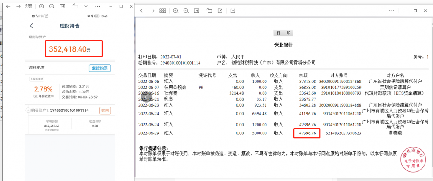Collapse the 购买账户1 section chevron

[28, 110]
